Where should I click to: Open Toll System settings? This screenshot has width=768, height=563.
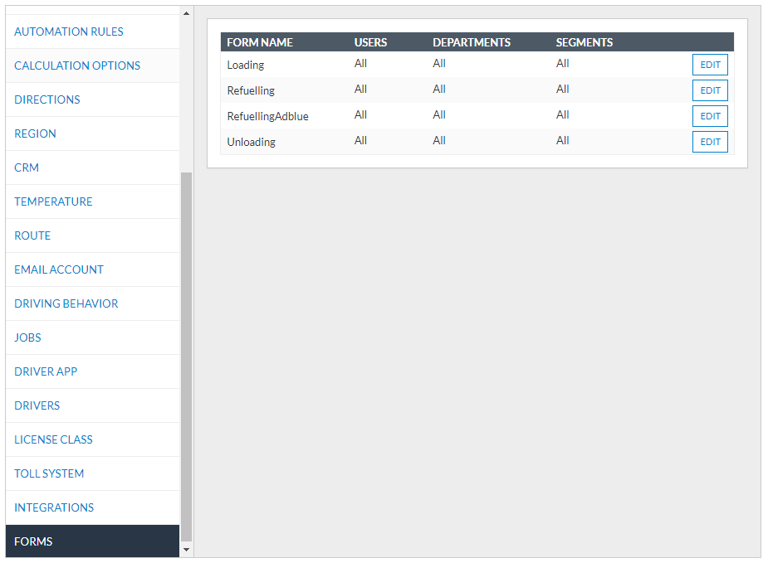tap(49, 473)
